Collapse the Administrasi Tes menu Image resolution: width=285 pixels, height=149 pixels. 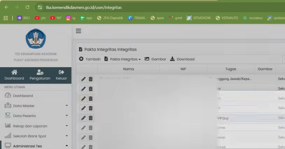(36, 146)
